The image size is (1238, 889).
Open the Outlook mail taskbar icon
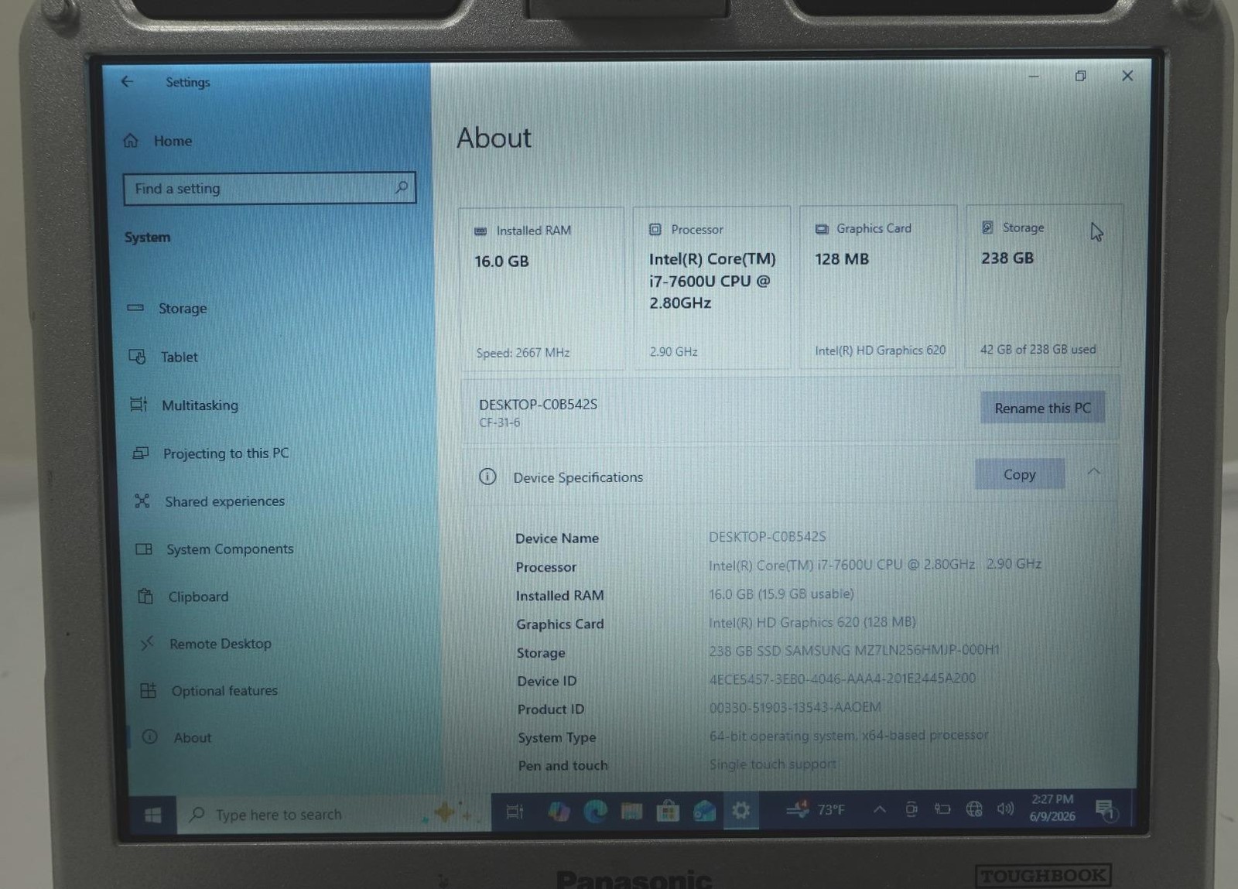click(704, 811)
